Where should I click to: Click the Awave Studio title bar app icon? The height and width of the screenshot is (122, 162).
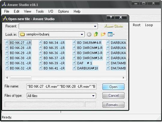tap(4, 5)
